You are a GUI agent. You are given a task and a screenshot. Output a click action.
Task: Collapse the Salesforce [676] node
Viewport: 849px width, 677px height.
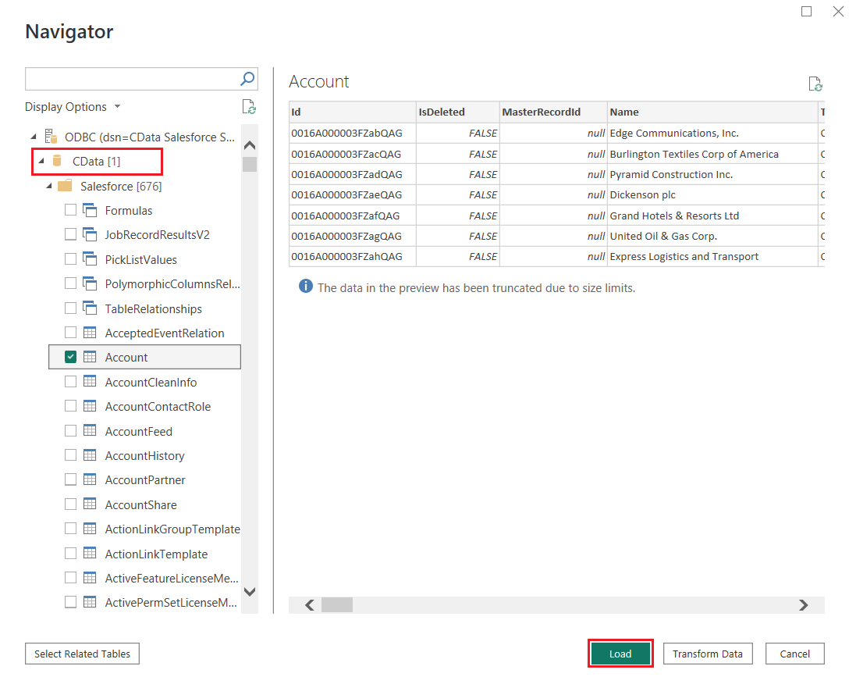[x=50, y=186]
